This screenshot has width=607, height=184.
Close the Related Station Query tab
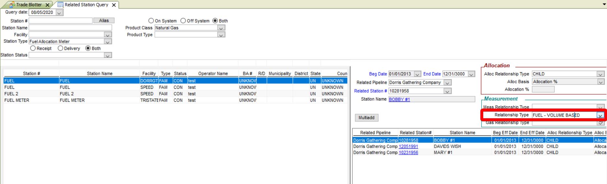click(114, 5)
